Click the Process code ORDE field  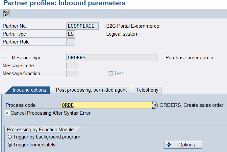coord(106,105)
